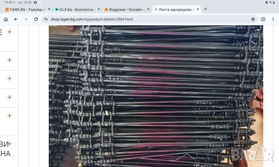Screen dimensions: 279x167
Task: Bookmark this page with the star
Action: 253,19
